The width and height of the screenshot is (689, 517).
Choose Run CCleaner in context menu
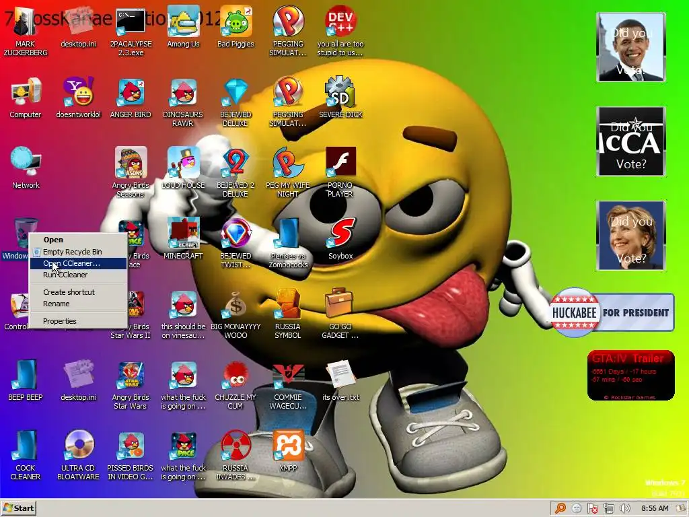(x=78, y=275)
